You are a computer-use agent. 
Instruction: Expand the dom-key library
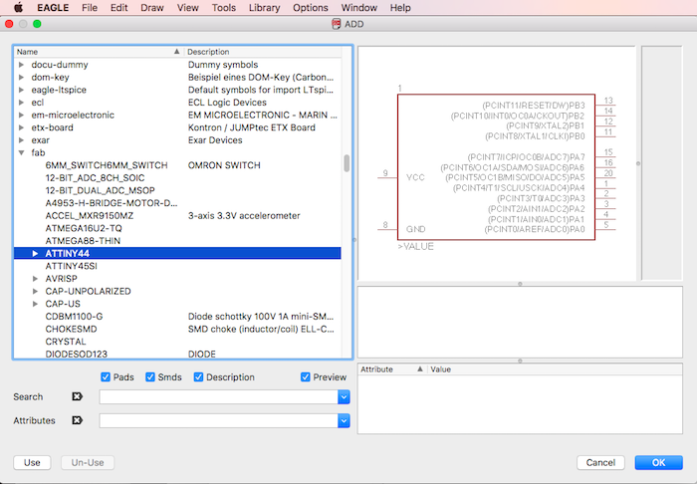tap(21, 77)
